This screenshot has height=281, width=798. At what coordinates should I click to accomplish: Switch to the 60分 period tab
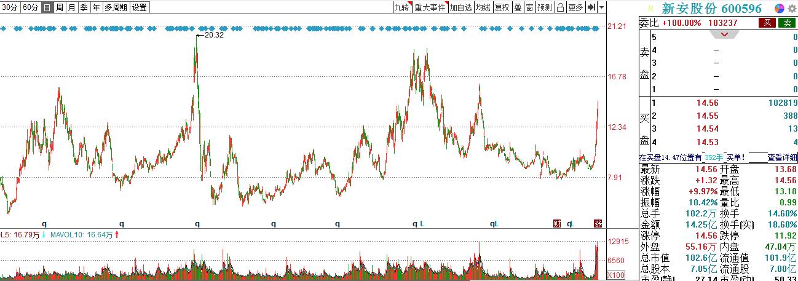(30, 7)
